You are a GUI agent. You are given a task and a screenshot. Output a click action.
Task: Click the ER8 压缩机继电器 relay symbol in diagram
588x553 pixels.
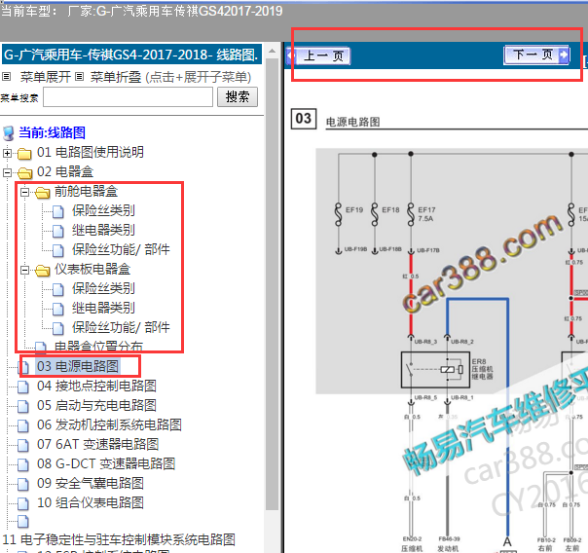coord(435,370)
